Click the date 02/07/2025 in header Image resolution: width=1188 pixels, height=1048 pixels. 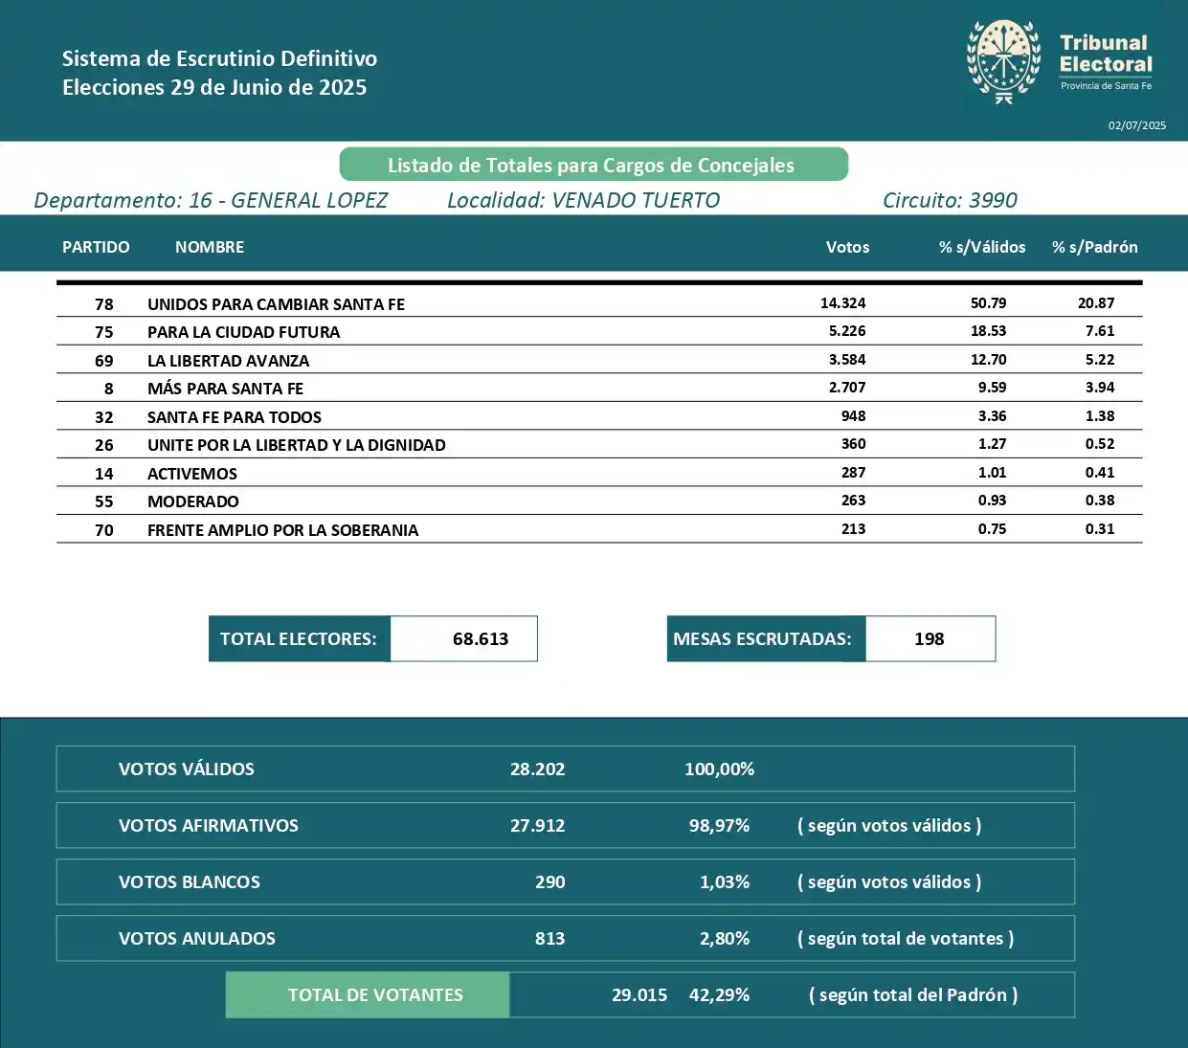(x=1136, y=125)
